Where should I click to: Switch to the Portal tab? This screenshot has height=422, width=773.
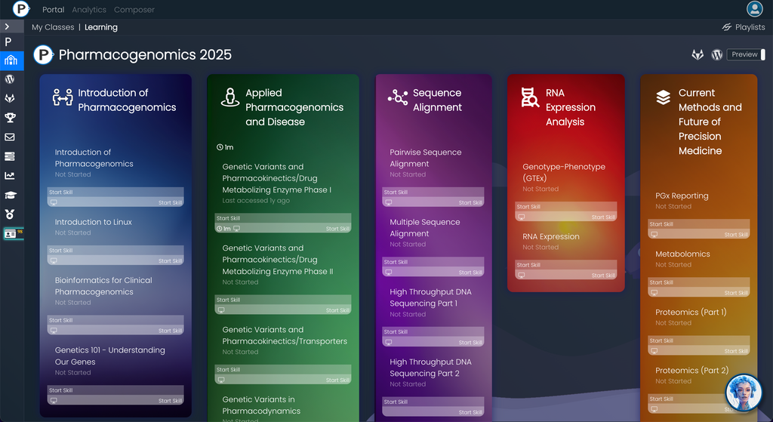click(x=54, y=9)
